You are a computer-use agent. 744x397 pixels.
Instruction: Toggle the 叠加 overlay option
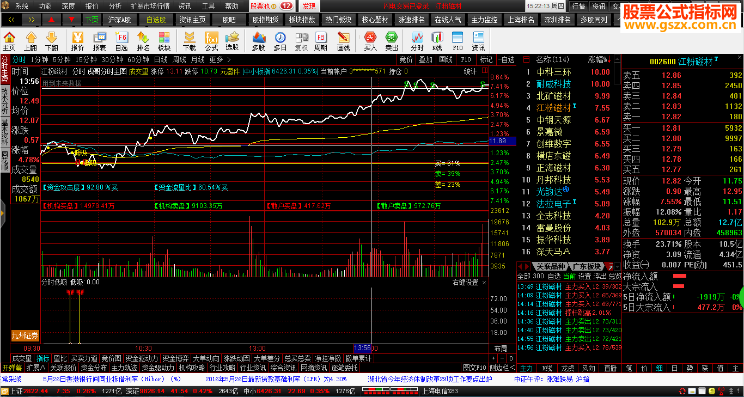pyautogui.click(x=425, y=59)
